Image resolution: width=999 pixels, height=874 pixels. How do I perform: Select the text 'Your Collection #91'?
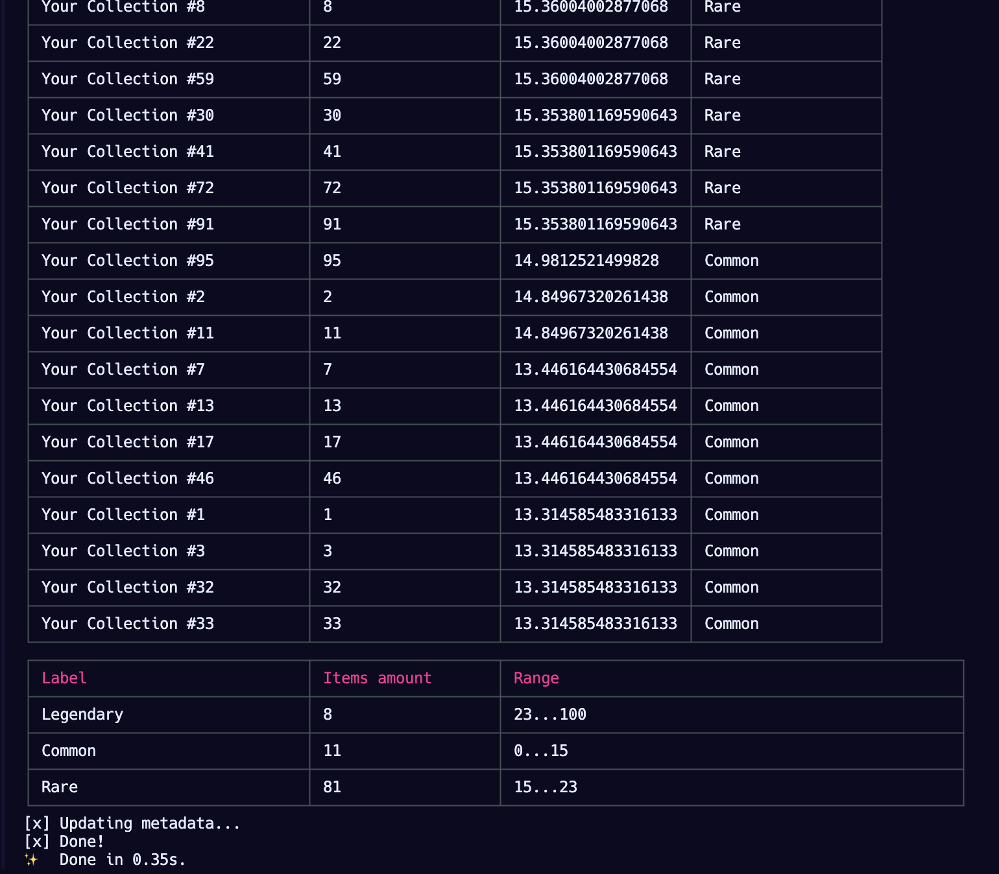click(x=128, y=224)
